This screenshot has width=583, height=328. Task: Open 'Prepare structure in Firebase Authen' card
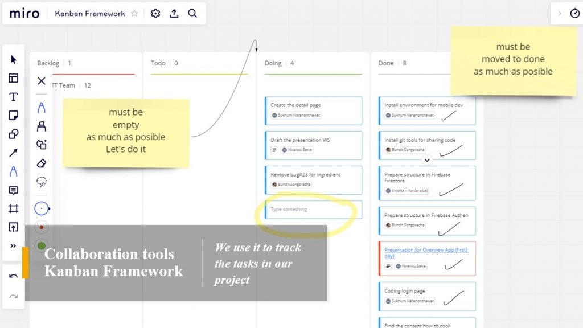pyautogui.click(x=427, y=221)
